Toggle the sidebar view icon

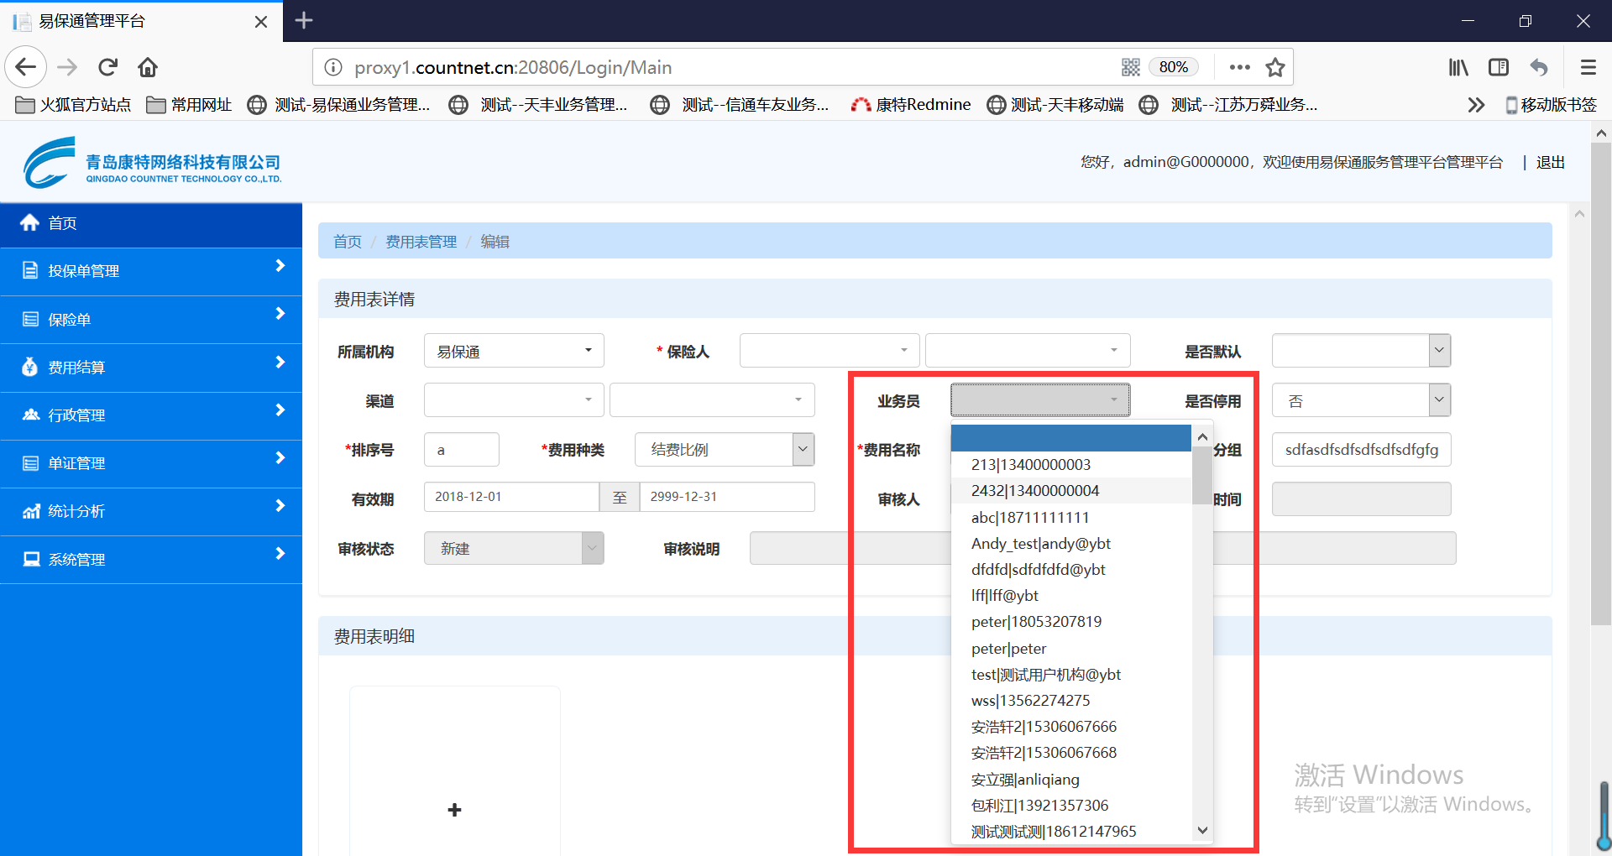(1499, 67)
